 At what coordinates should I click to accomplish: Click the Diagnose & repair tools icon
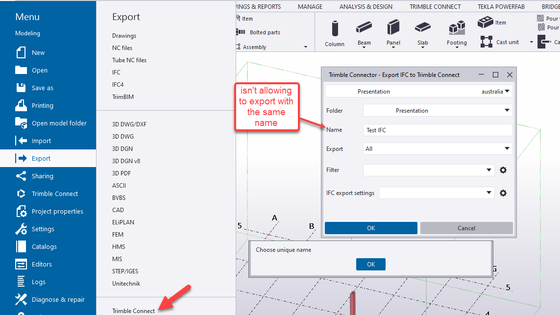21,299
